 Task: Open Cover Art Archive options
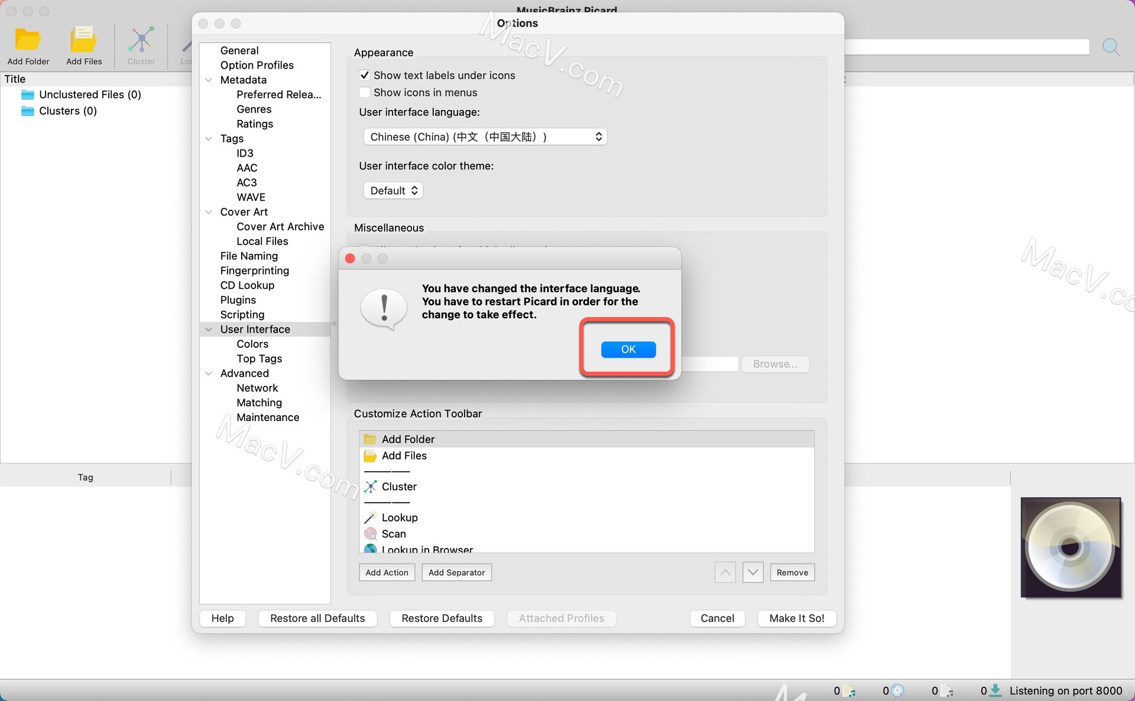point(280,227)
